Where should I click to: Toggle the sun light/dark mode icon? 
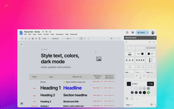[x=154, y=42]
